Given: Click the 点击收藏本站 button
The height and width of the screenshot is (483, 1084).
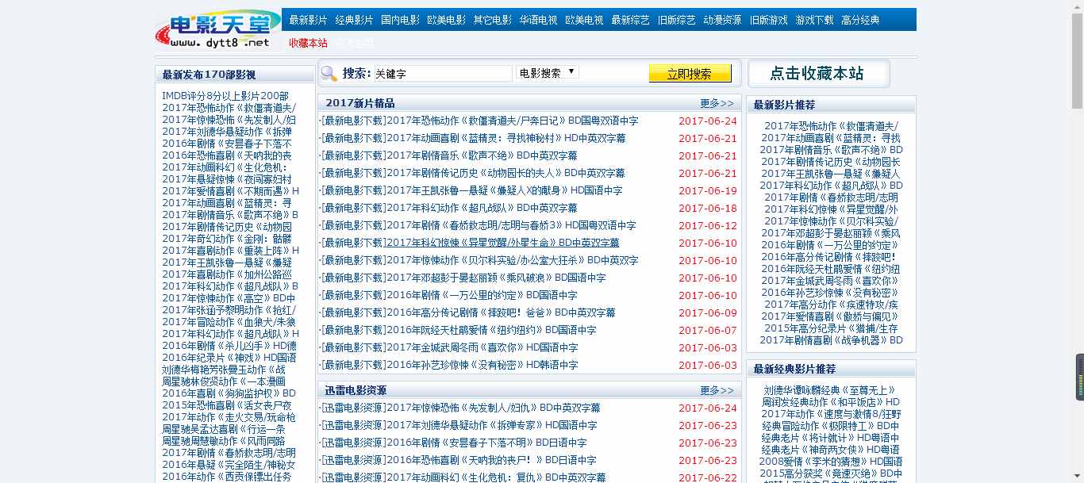Looking at the screenshot, I should [817, 74].
